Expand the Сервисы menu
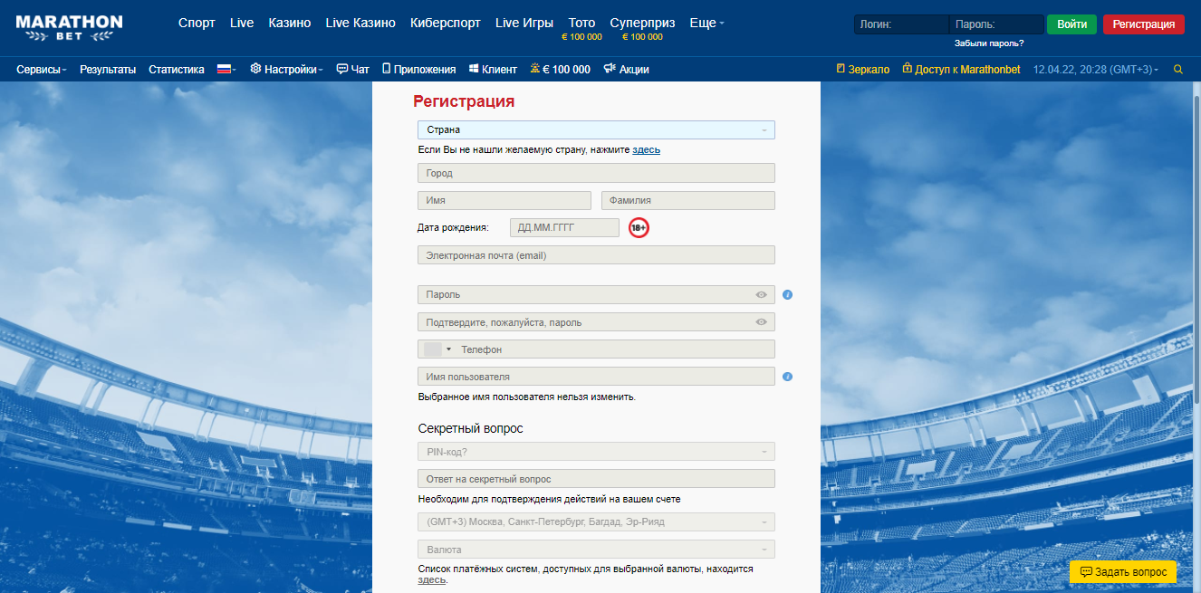This screenshot has height=593, width=1201. point(42,69)
